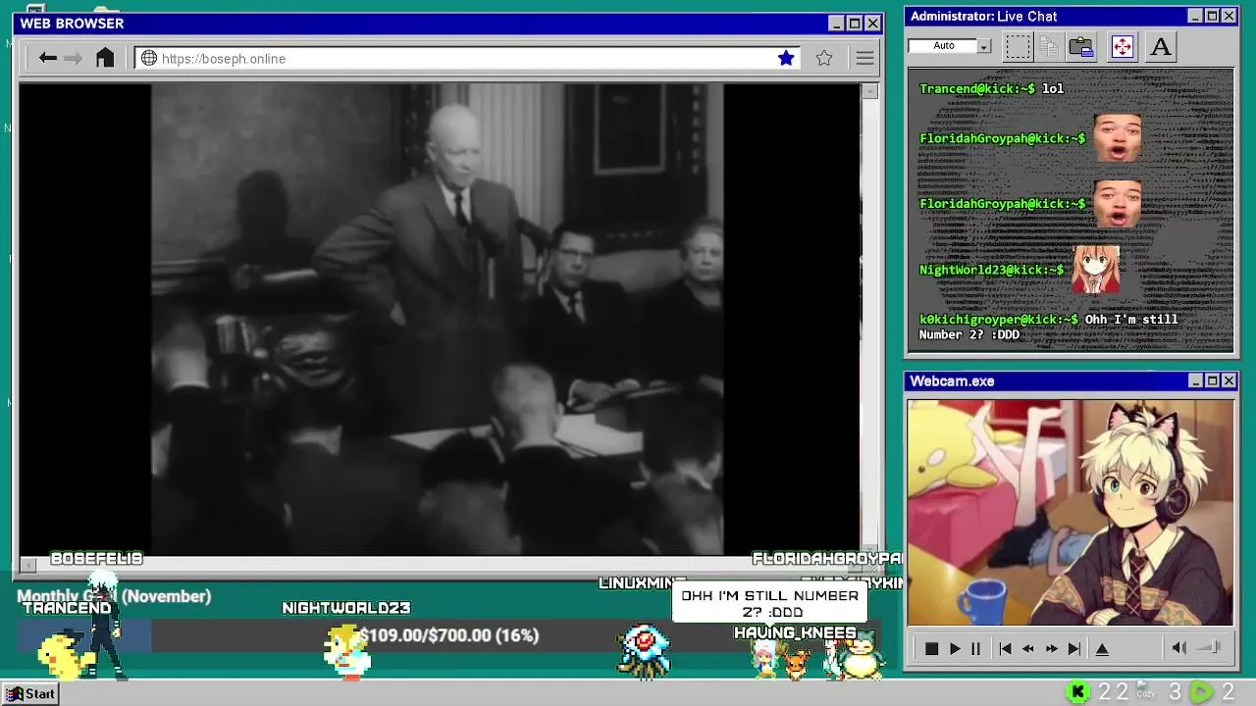
Task: Skip to previous track in Webcam.exe
Action: point(1005,649)
